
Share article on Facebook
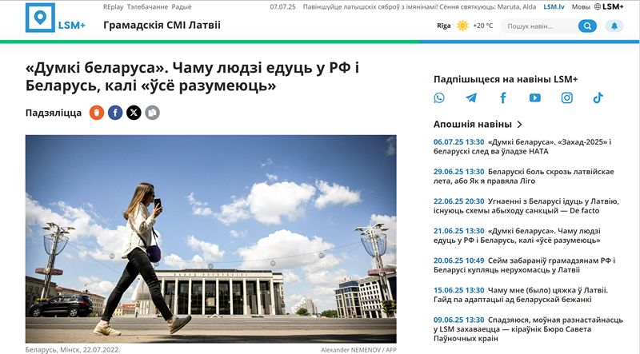point(115,113)
